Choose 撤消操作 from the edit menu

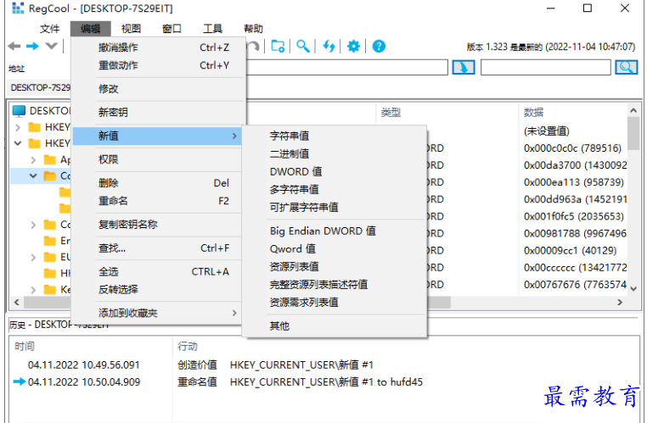(x=158, y=47)
